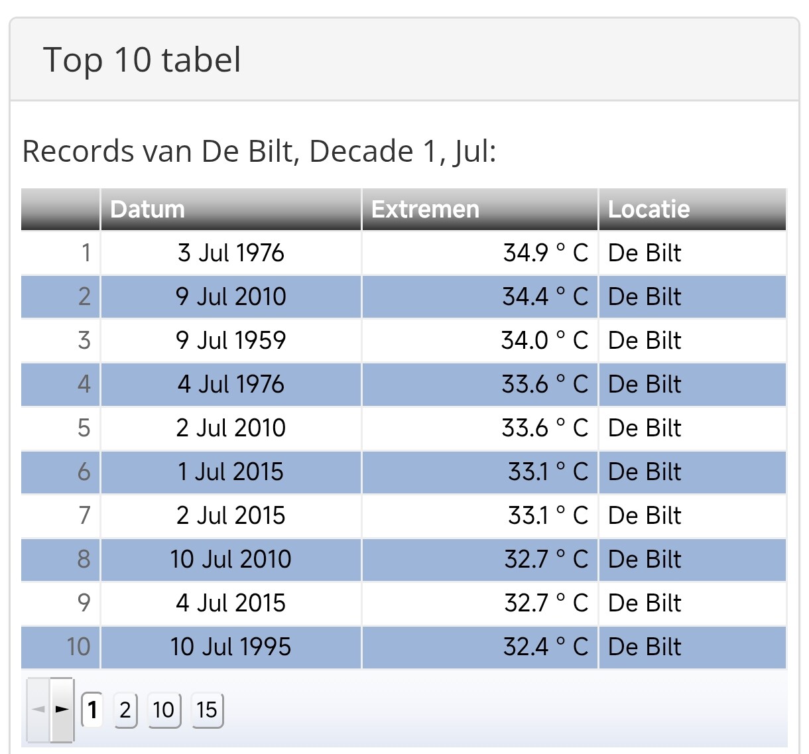Jump to page 15 of results
809x754 pixels.
(207, 710)
